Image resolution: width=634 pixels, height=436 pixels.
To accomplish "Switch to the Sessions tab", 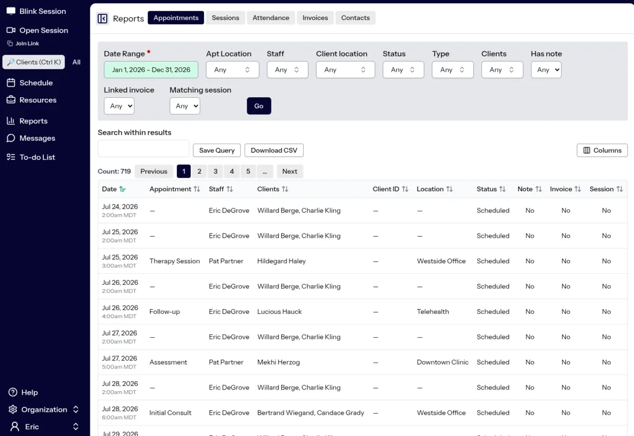I will (226, 18).
